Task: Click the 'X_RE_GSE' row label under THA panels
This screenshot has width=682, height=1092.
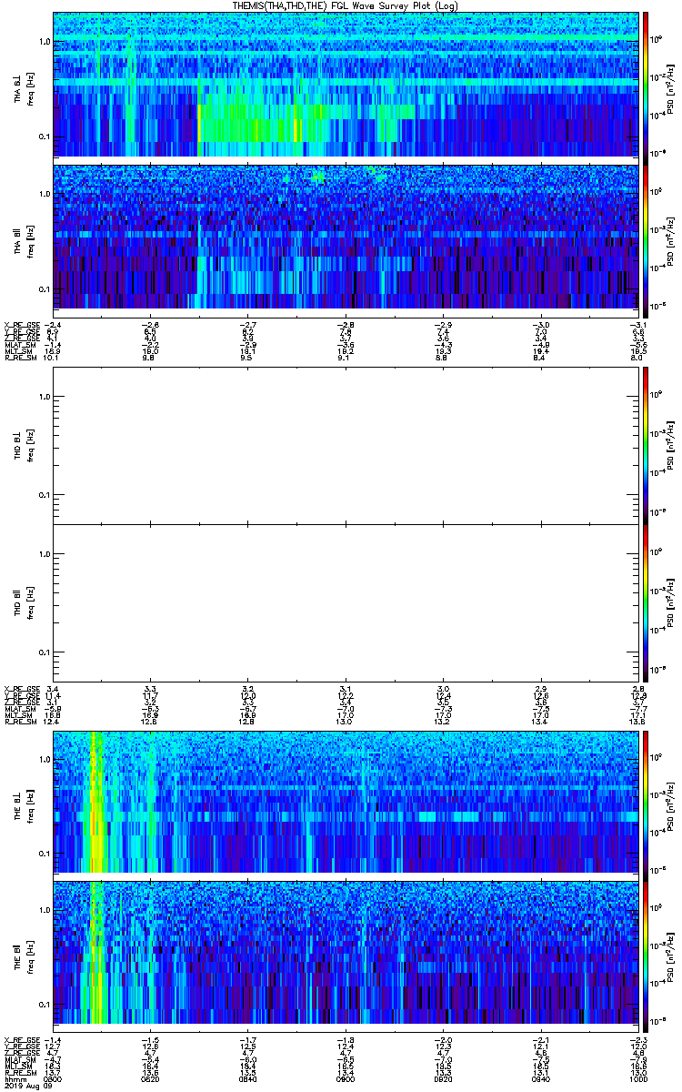Action: click(22, 325)
